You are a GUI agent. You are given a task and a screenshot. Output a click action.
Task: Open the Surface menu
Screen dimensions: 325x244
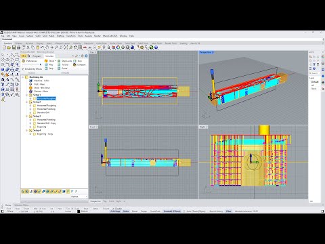[x=30, y=36]
